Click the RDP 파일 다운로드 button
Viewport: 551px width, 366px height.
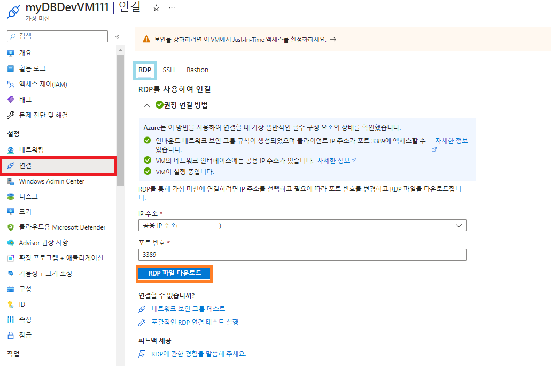coord(174,273)
